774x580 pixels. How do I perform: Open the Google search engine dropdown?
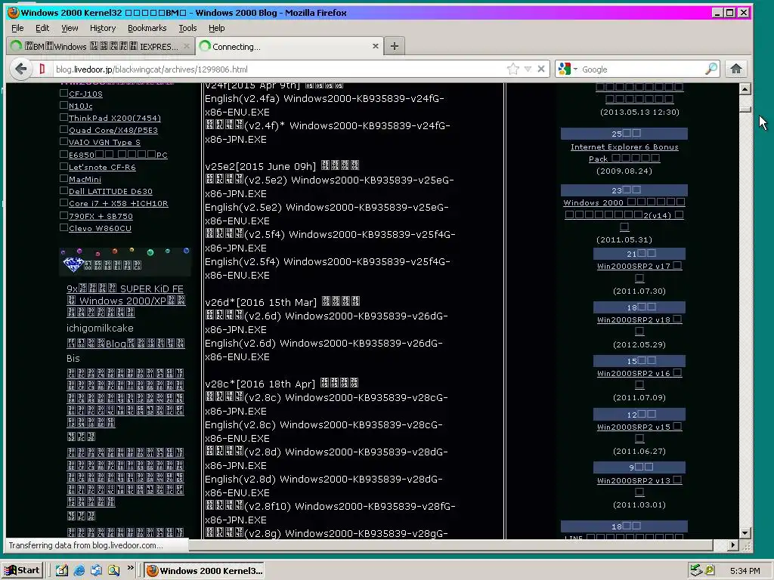(568, 69)
